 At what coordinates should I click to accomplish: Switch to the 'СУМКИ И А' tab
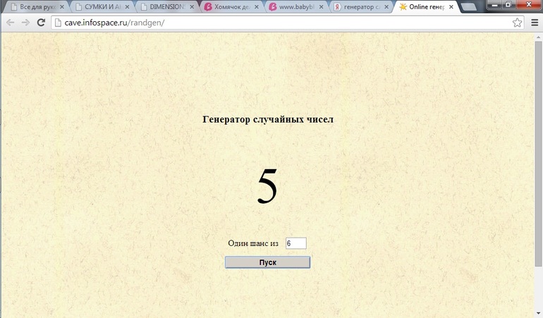100,7
